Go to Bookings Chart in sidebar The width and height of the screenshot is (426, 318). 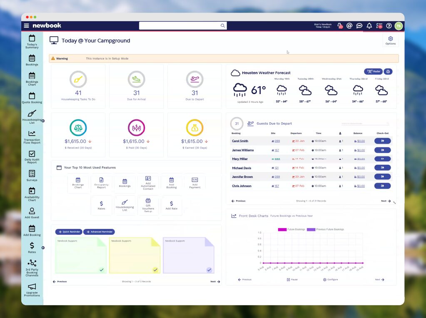tap(32, 78)
